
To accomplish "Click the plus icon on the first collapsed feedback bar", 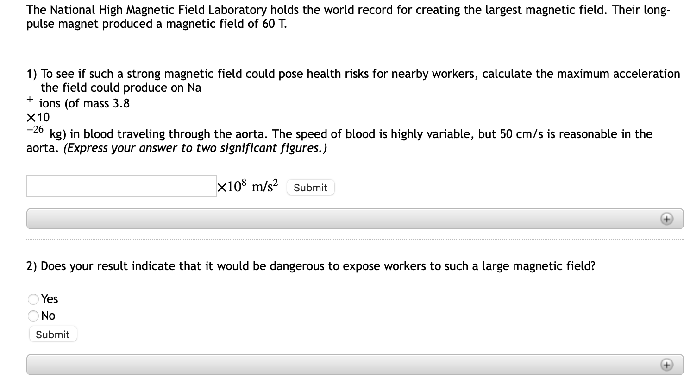I will 667,218.
